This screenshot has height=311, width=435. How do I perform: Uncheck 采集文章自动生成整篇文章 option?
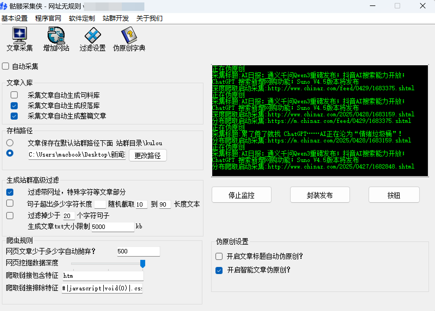(x=14, y=116)
